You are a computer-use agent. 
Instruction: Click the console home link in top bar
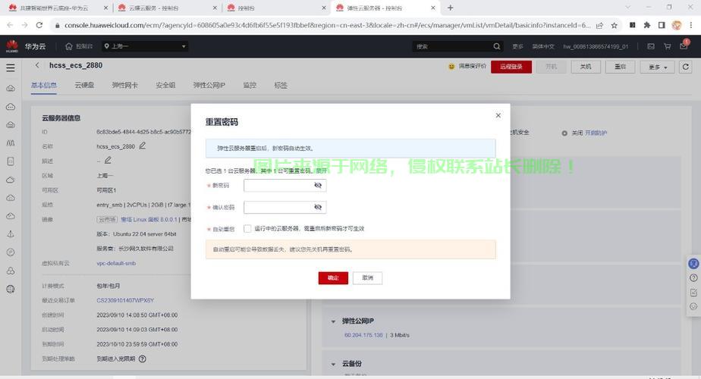[x=79, y=46]
